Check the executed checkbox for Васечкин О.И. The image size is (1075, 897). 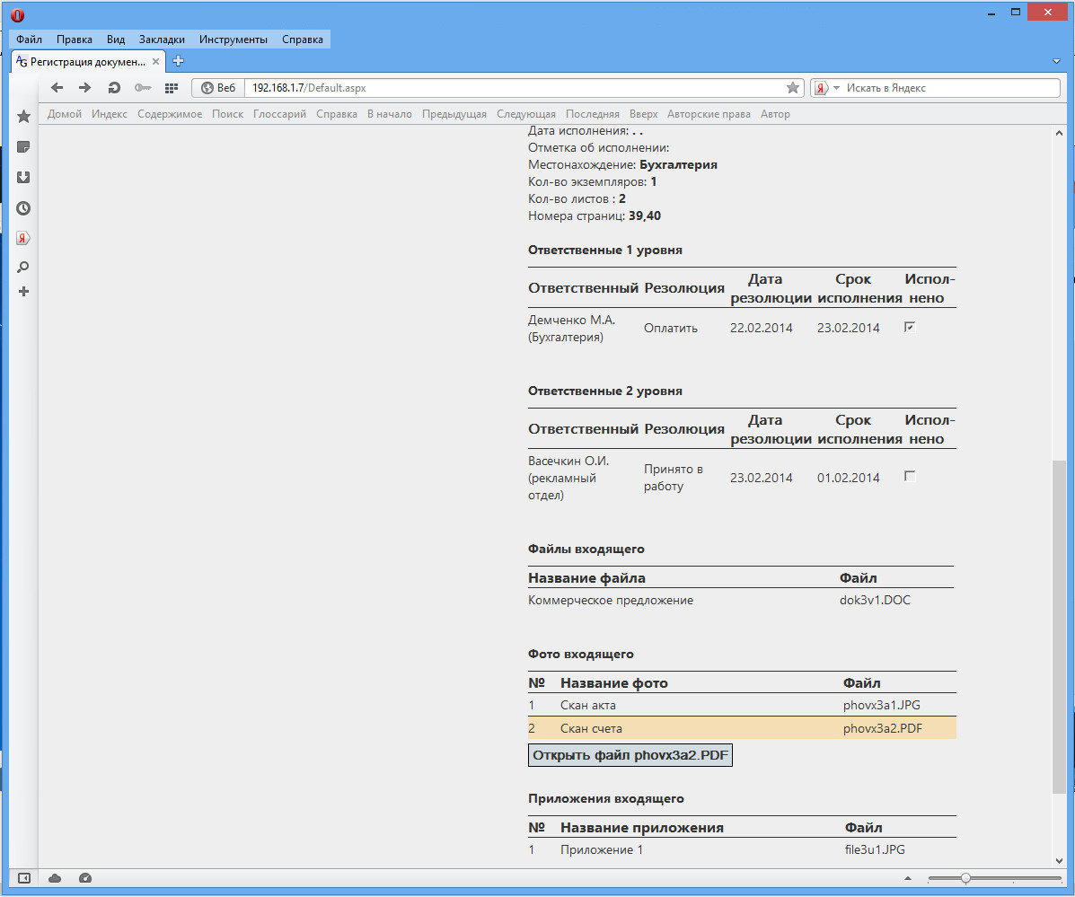point(910,477)
